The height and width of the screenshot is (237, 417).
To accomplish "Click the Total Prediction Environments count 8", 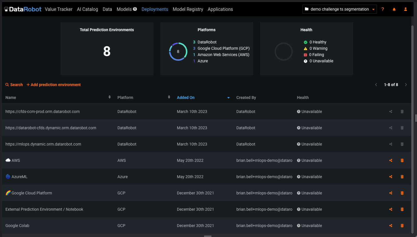I will [x=107, y=51].
